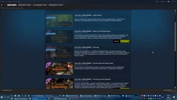The width and height of the screenshot is (177, 100).
Task: Click The King and the Warlord thumbnail
Action: pos(59,83)
